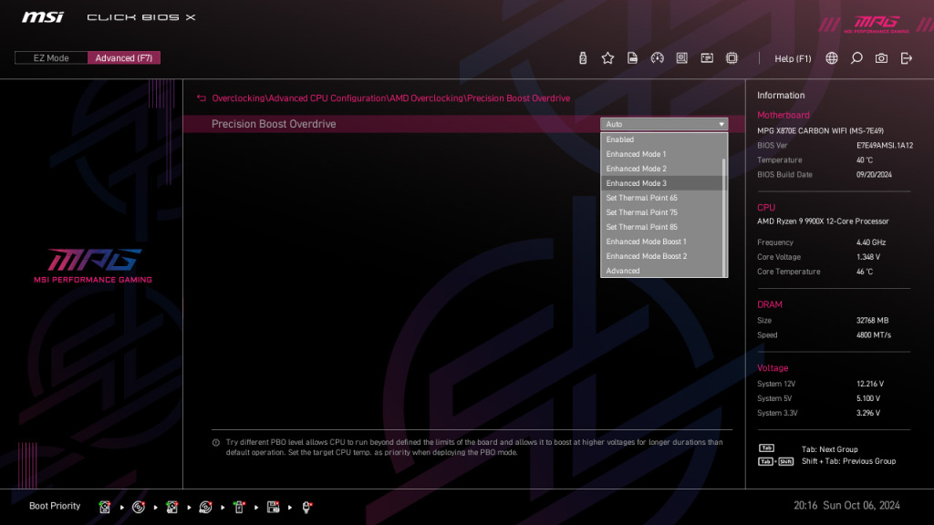Open the Precision Boost Overdrive dropdown arrow
The image size is (934, 525).
point(721,124)
